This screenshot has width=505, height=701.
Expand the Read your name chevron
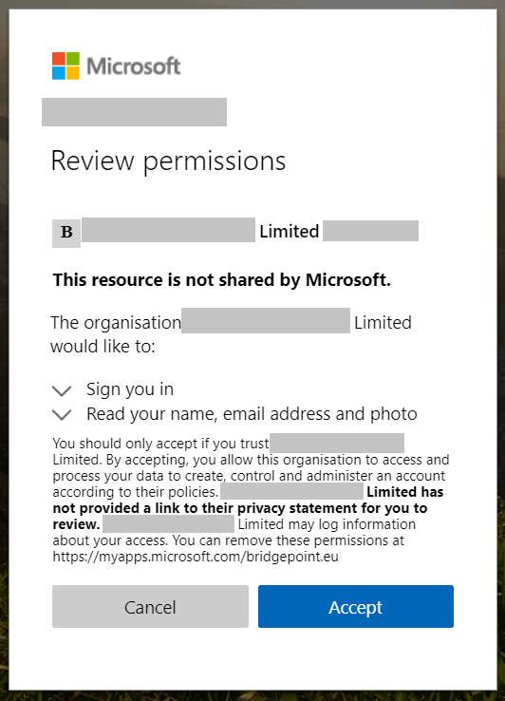(62, 414)
